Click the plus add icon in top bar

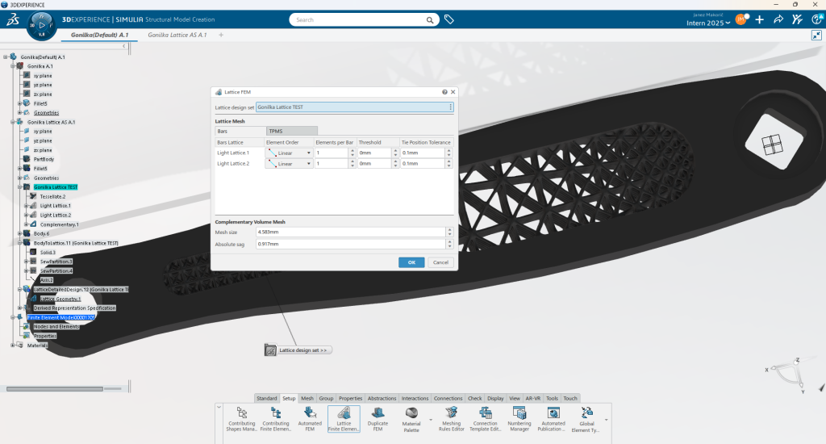pos(759,19)
